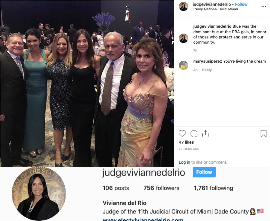View the 756 followers list
This screenshot has width=270, height=221.
(x=161, y=188)
